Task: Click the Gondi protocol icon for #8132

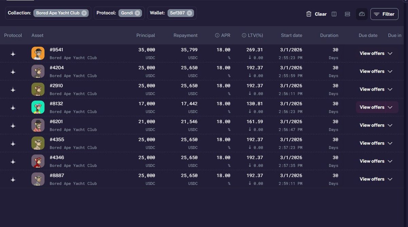Action: (13, 108)
